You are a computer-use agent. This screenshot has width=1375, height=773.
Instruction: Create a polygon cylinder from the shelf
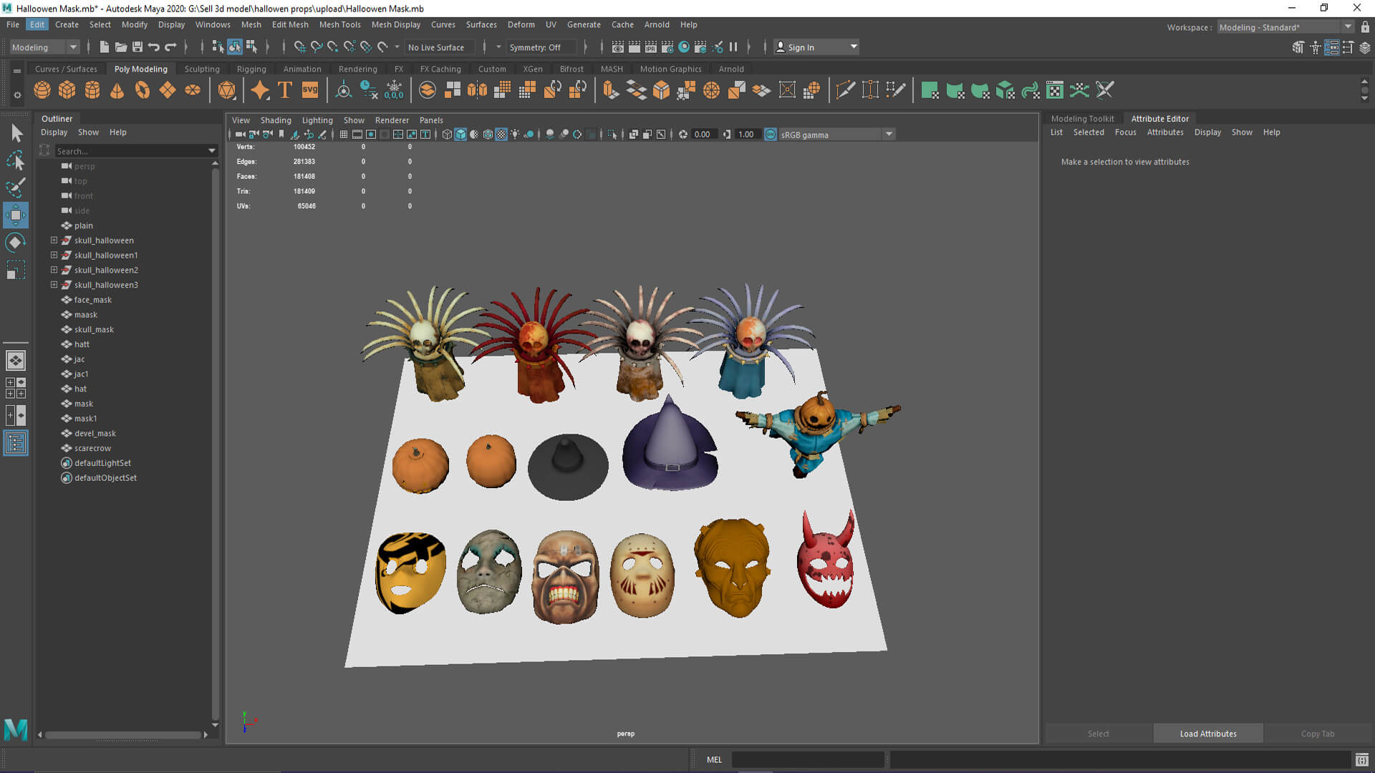[92, 90]
